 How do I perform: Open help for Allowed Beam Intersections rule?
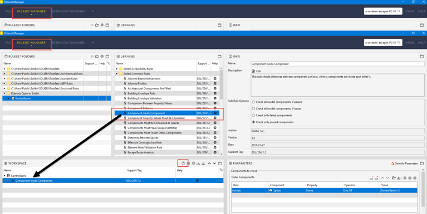pyautogui.click(x=215, y=78)
